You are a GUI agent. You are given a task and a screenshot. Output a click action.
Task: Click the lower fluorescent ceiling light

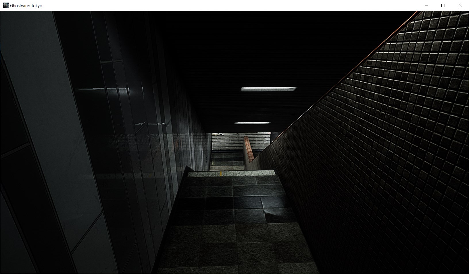[252, 123]
